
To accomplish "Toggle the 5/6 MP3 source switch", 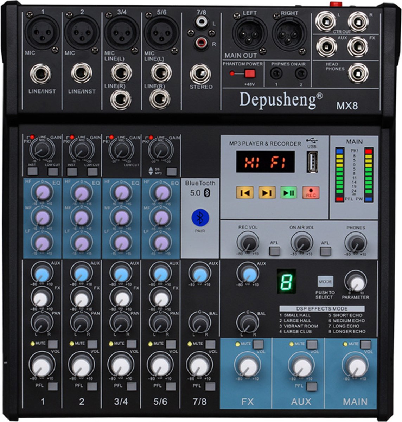I will [x=172, y=172].
